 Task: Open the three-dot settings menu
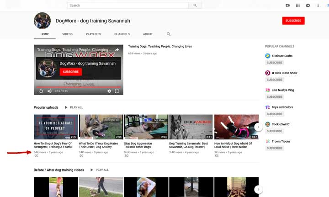(318, 5)
